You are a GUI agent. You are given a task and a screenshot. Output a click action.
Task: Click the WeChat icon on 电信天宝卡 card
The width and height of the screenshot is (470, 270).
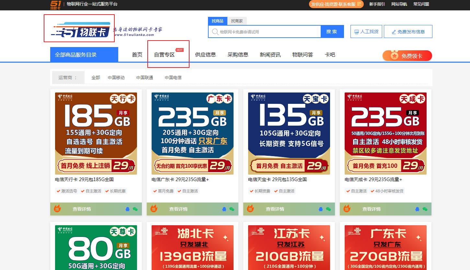point(328,209)
